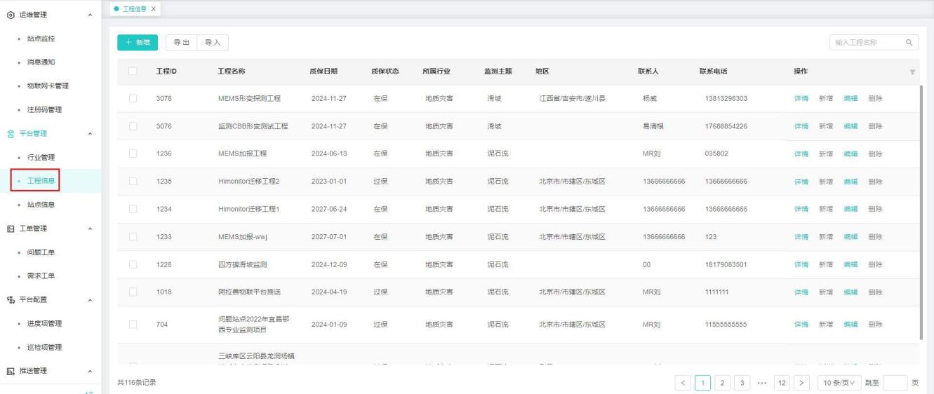Click the column filter funnel icon
Image resolution: width=934 pixels, height=394 pixels.
click(912, 72)
